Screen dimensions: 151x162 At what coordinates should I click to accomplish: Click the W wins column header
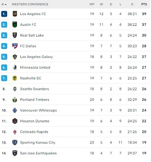101,4
